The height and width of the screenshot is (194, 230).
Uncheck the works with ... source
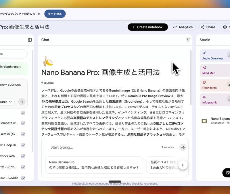coord(23,156)
